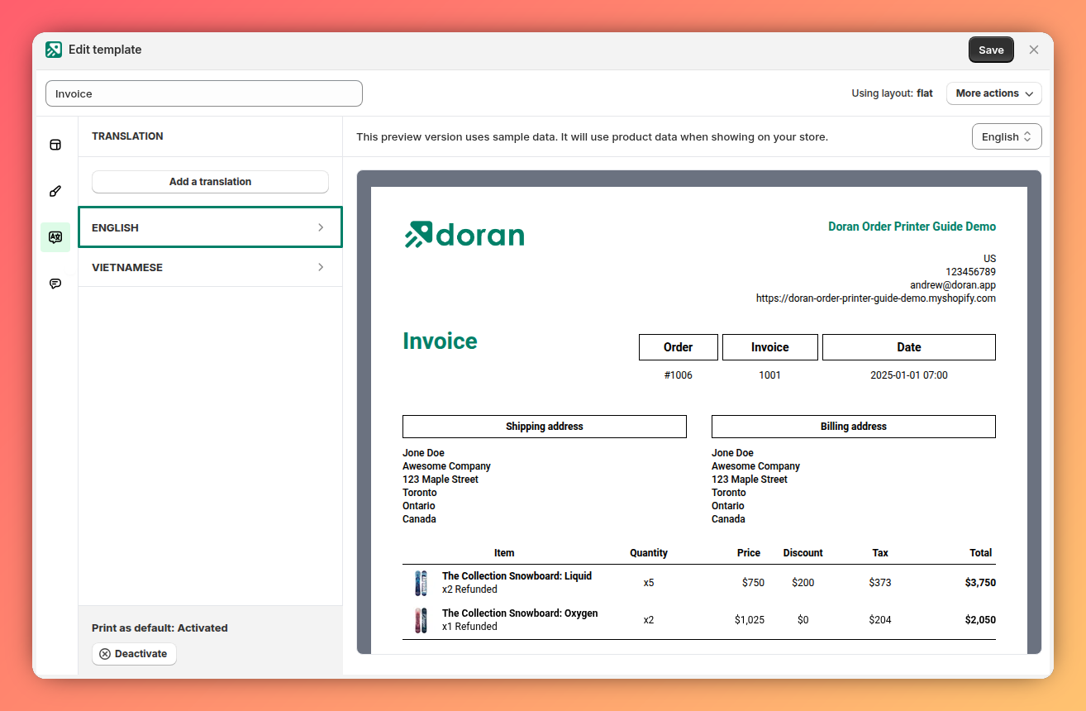The height and width of the screenshot is (711, 1086).
Task: Click the $200 discount value
Action: coord(803,583)
